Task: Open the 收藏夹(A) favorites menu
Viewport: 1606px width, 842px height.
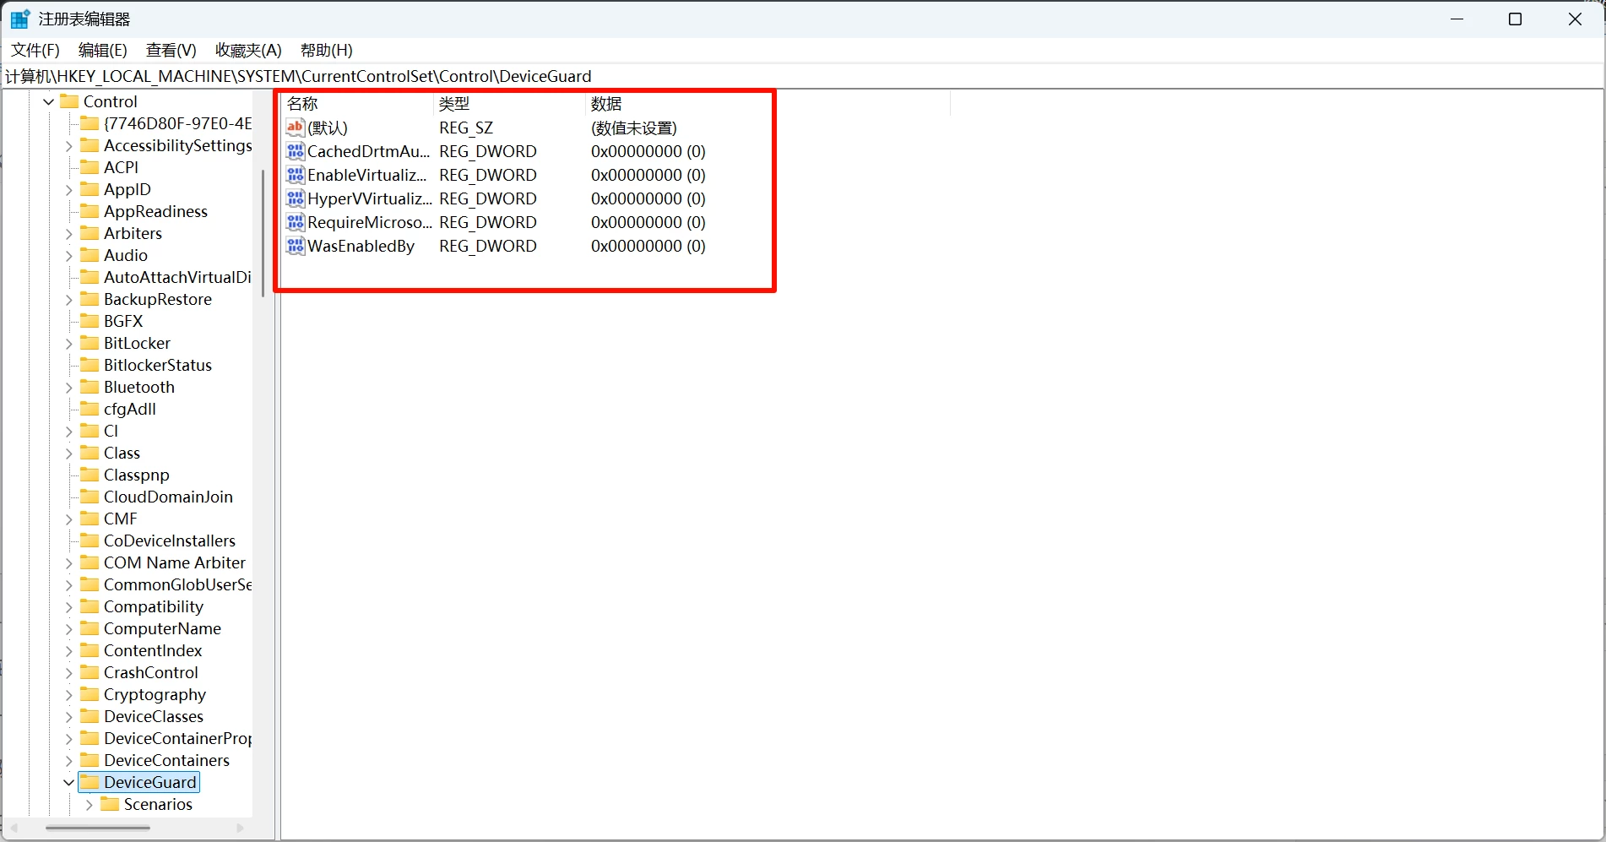Action: (248, 50)
